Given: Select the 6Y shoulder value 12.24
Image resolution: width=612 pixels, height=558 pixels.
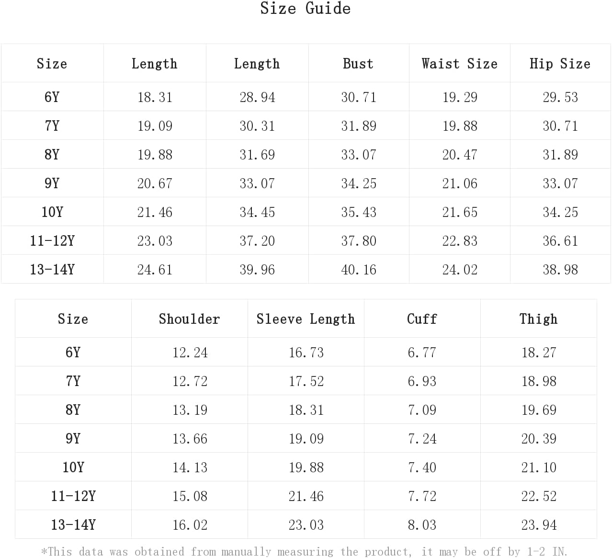Looking at the screenshot, I should pos(190,353).
